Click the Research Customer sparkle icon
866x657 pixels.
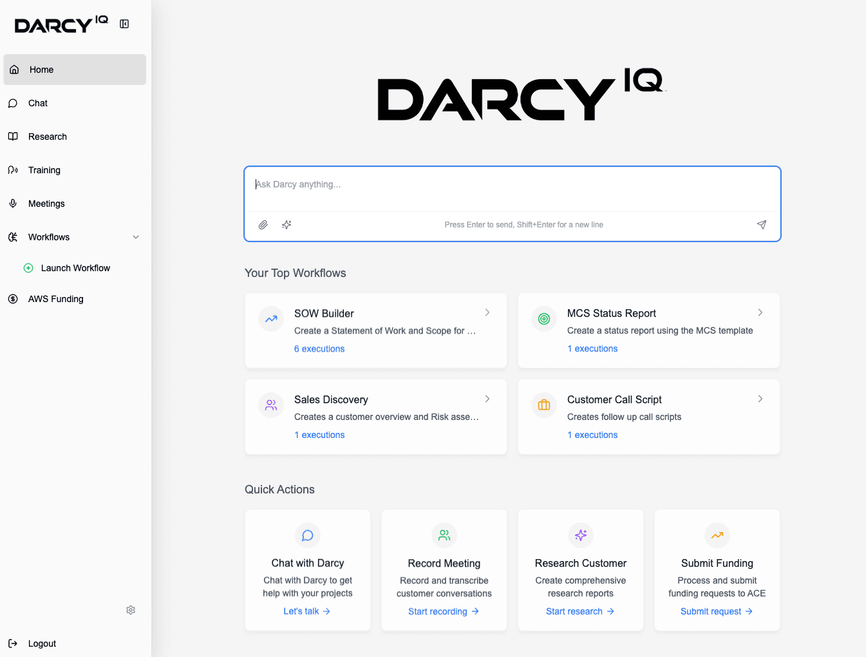581,535
